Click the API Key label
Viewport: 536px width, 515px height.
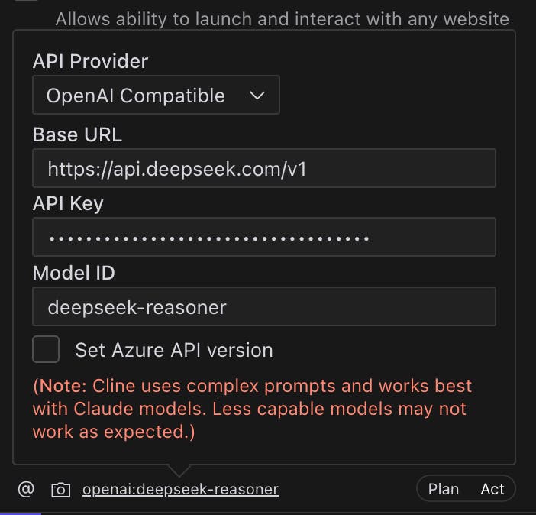click(x=68, y=203)
